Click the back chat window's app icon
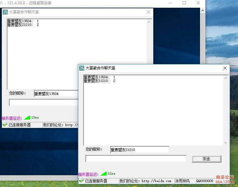 5,12
